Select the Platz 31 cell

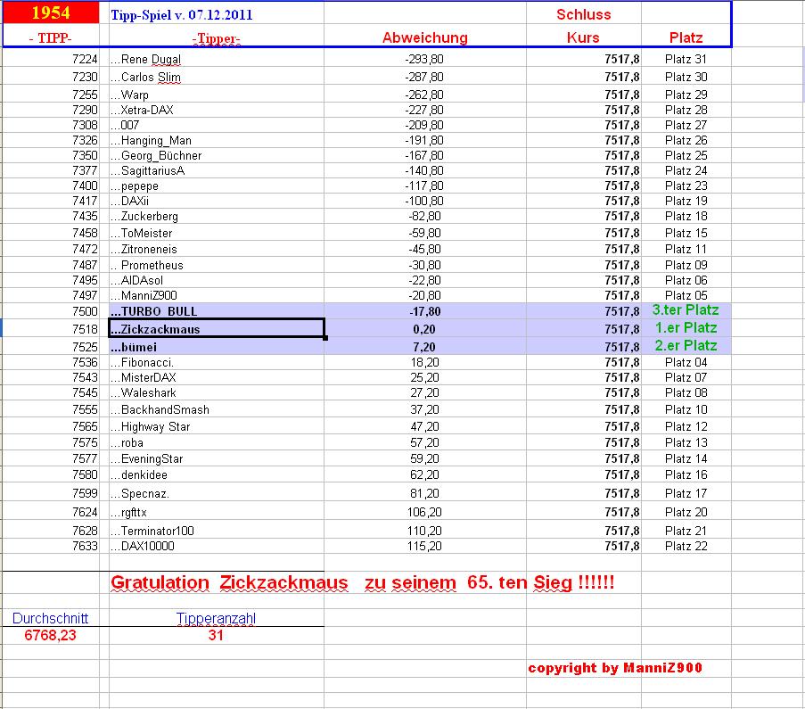pyautogui.click(x=686, y=59)
